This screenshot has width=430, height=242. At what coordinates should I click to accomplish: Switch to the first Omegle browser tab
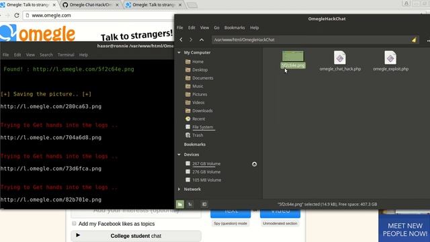pyautogui.click(x=28, y=5)
